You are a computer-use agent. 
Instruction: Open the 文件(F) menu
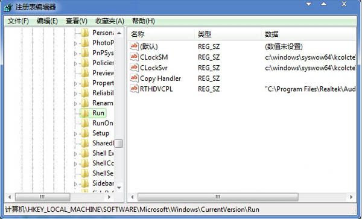point(18,21)
